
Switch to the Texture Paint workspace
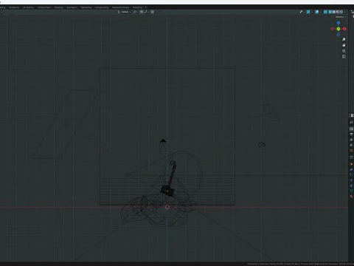[x=44, y=7]
